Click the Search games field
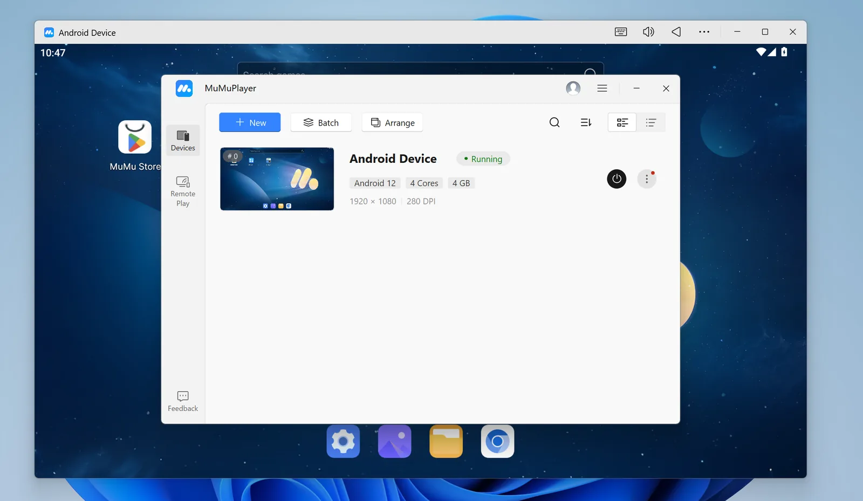Viewport: 863px width, 501px height. pyautogui.click(x=420, y=69)
